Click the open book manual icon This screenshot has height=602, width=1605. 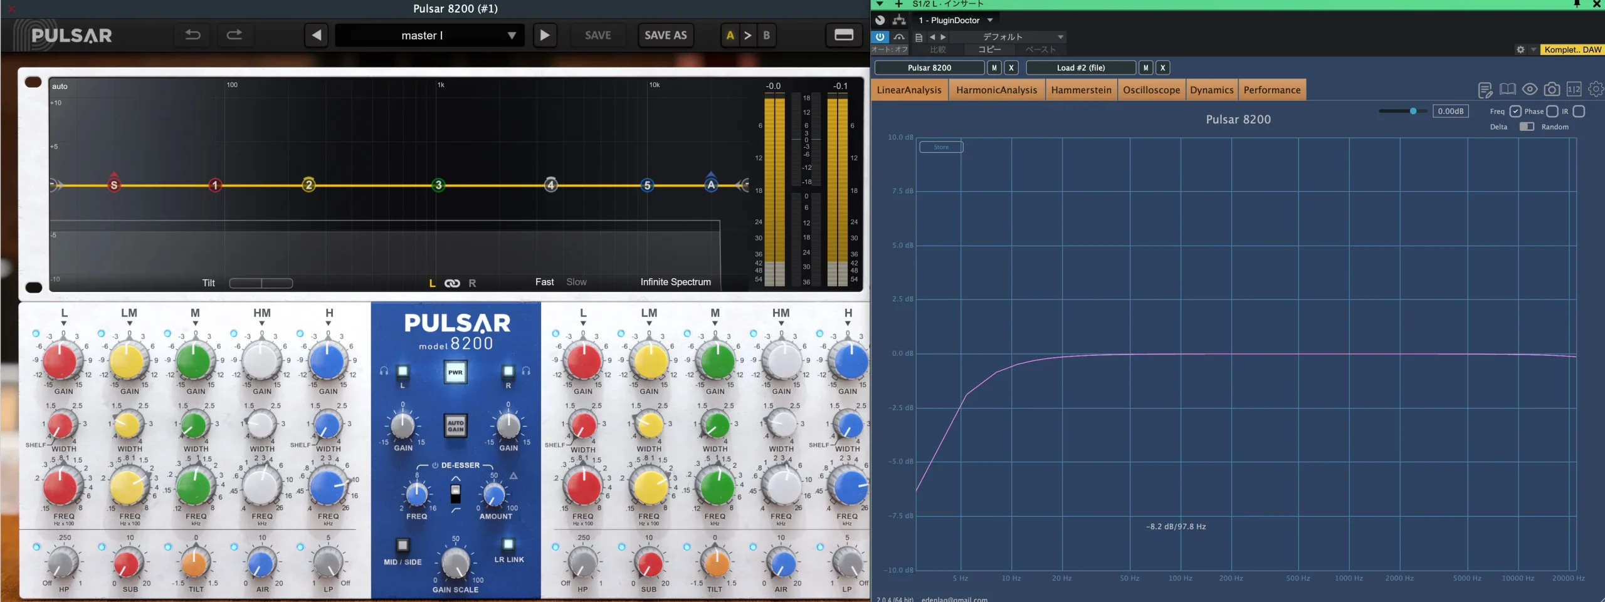1507,90
